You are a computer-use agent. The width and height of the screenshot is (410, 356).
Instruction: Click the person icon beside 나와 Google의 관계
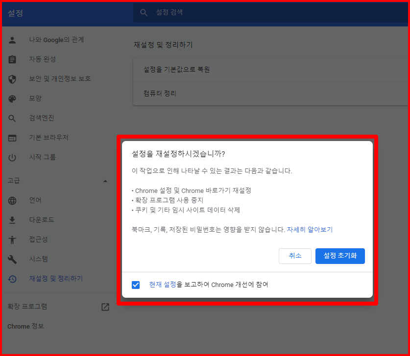(12, 40)
